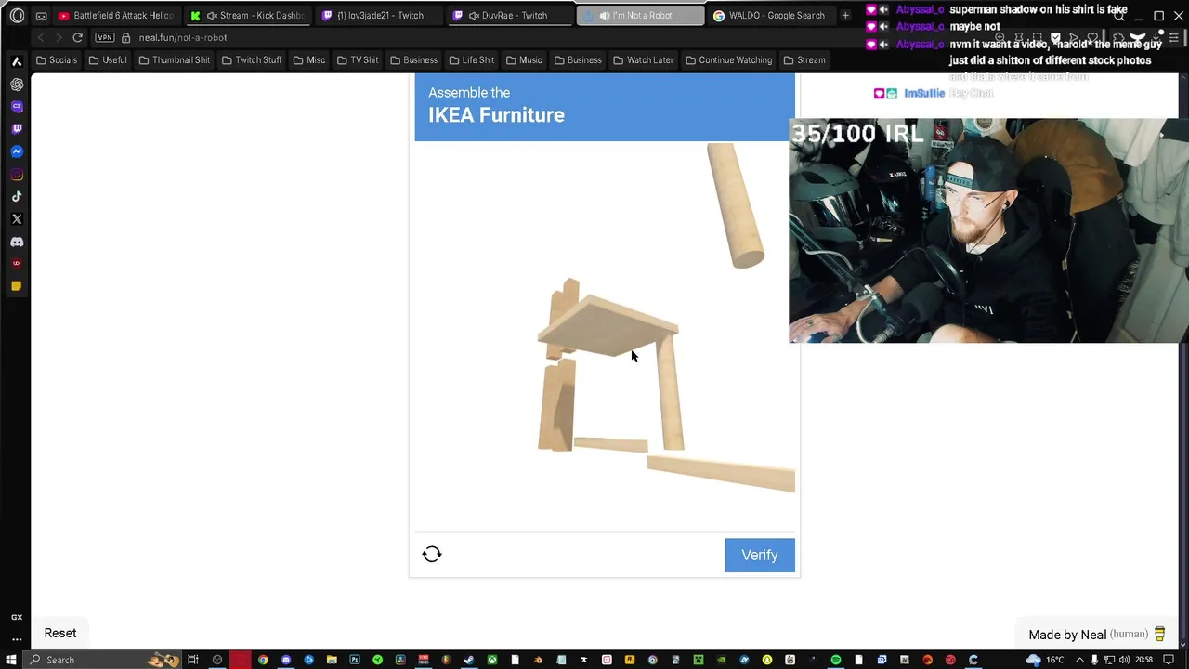Image resolution: width=1189 pixels, height=669 pixels.
Task: Click the streamer webcam overlay
Action: pos(988,230)
